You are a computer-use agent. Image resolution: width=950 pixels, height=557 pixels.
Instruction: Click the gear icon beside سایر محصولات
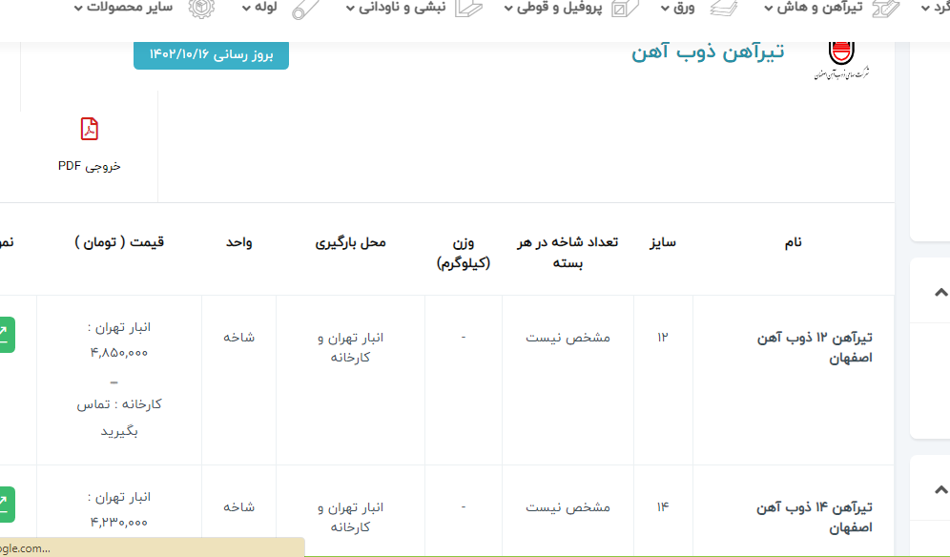tap(201, 9)
